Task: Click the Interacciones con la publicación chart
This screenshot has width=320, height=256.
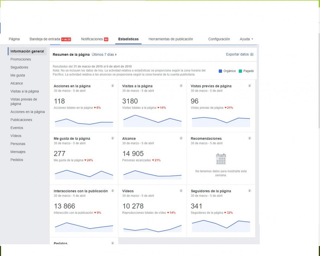Action: pos(84,227)
